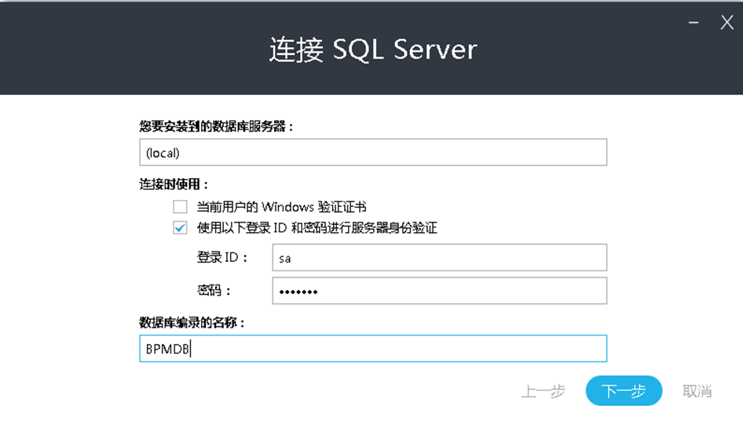The width and height of the screenshot is (743, 421).
Task: Click the label 使用以下登录 ID 和密码进行服务器身份验证
Action: pos(317,228)
